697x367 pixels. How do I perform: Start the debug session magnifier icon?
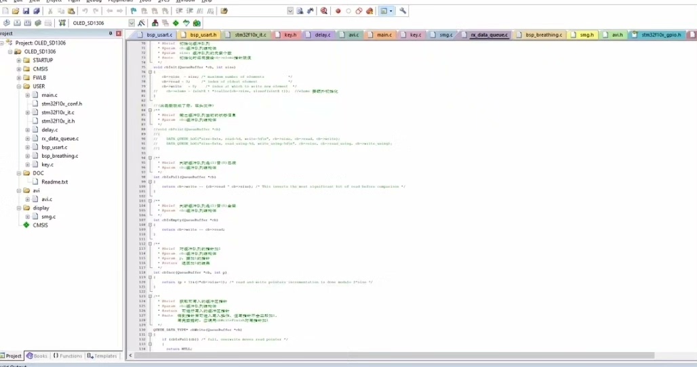(x=324, y=11)
